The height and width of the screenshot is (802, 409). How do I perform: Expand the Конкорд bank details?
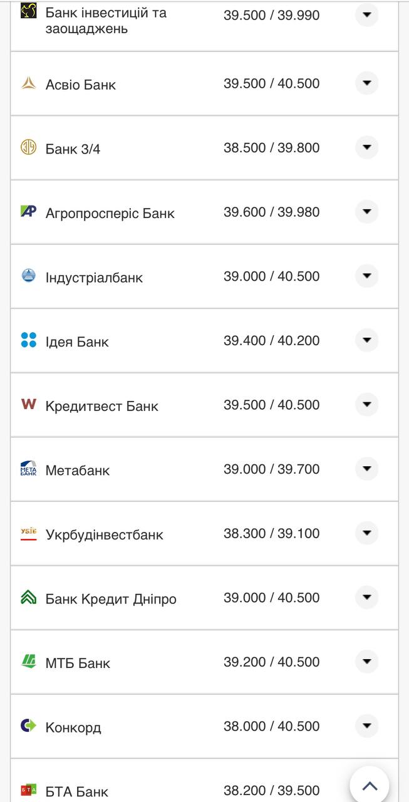click(366, 725)
